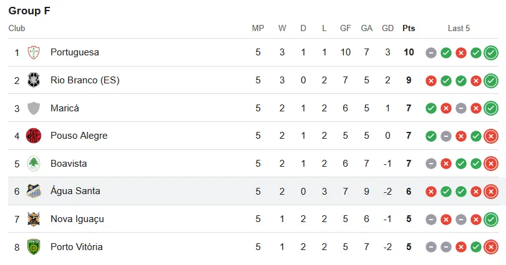Viewport: 506px width, 265px height.
Task: Click Portuguesa's oldest draw result icon
Action: (431, 53)
